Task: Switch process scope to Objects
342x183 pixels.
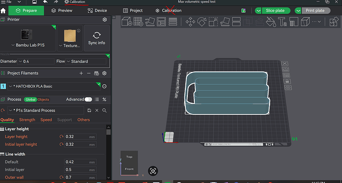Action: click(44, 100)
